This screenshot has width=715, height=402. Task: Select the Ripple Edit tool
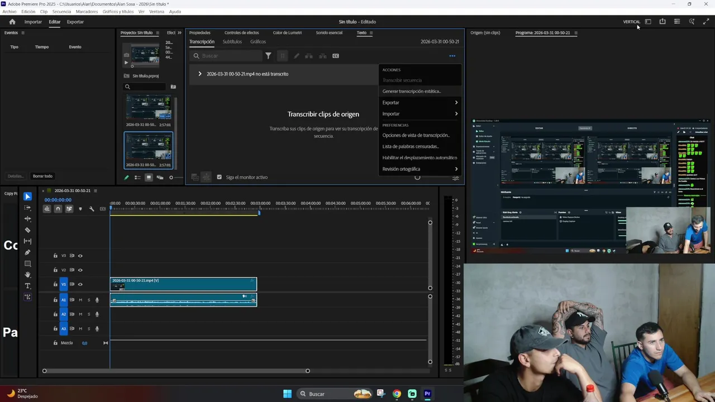(27, 219)
